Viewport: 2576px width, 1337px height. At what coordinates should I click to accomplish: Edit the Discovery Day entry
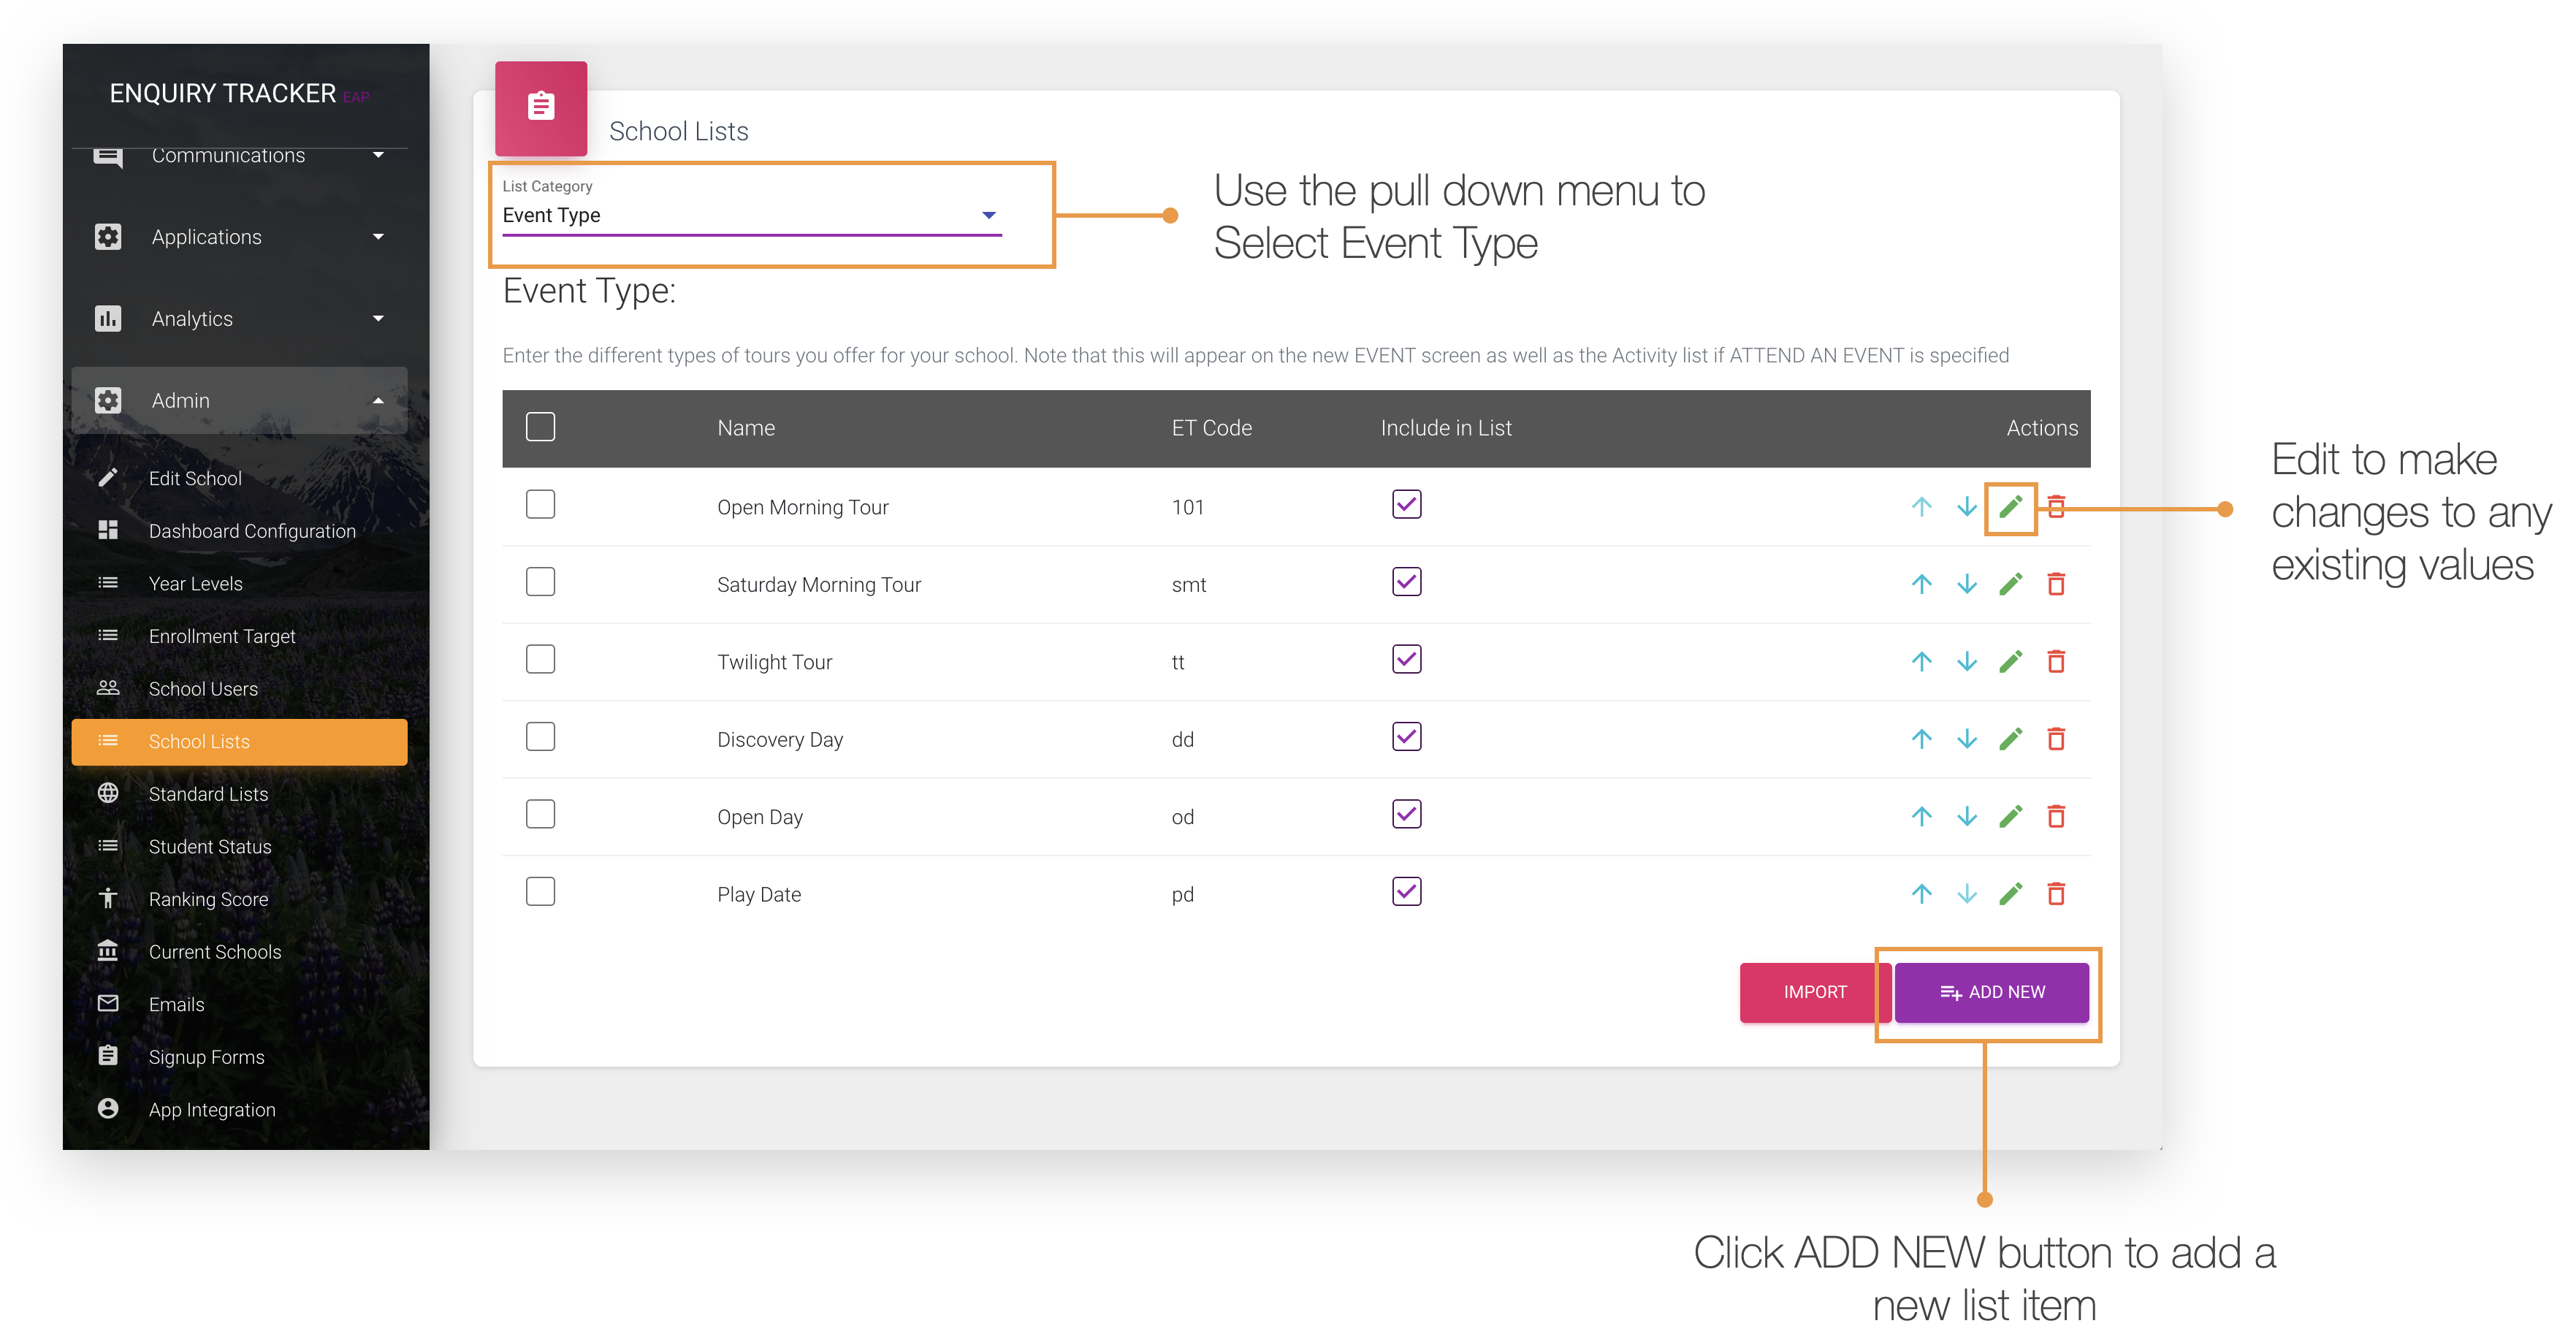tap(2010, 739)
